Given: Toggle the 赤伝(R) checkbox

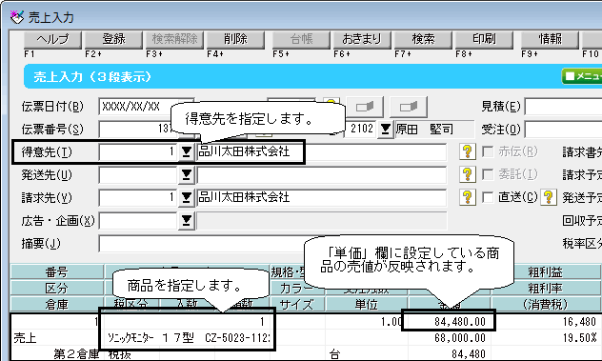Looking at the screenshot, I should 488,151.
